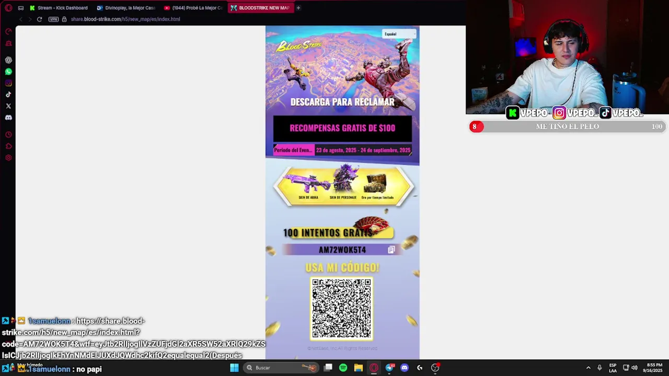Open TikTok from the sidebar
The height and width of the screenshot is (376, 669).
[8, 95]
